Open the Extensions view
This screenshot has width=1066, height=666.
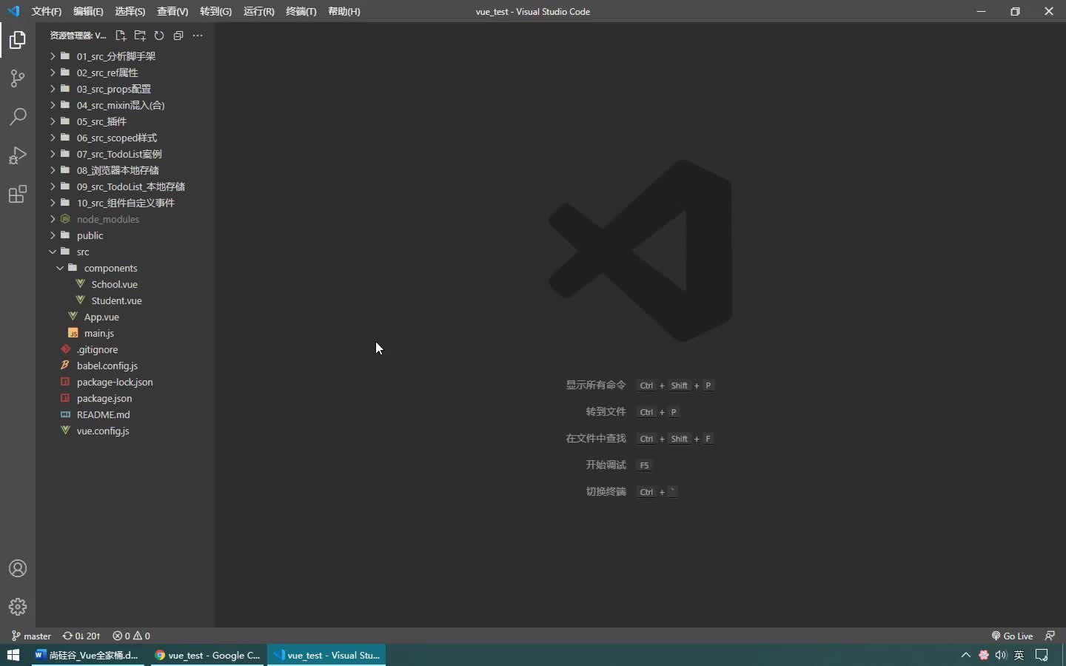point(18,194)
